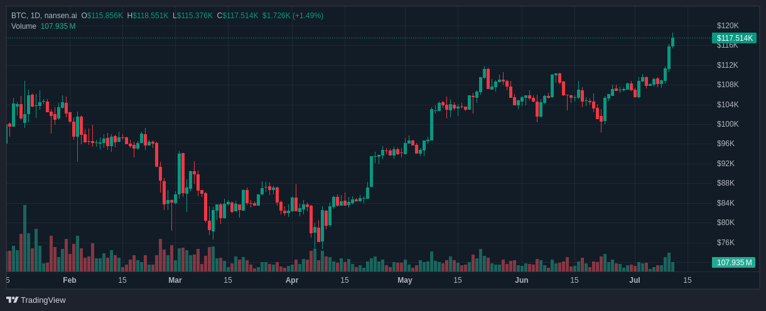The image size is (766, 311).
Task: Open the TradingView text link
Action: [x=43, y=300]
